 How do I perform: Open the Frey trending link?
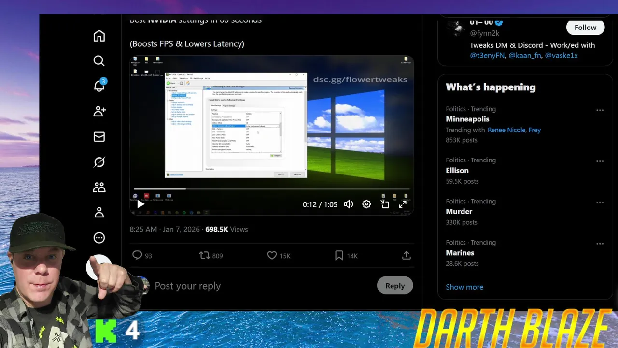(534, 130)
